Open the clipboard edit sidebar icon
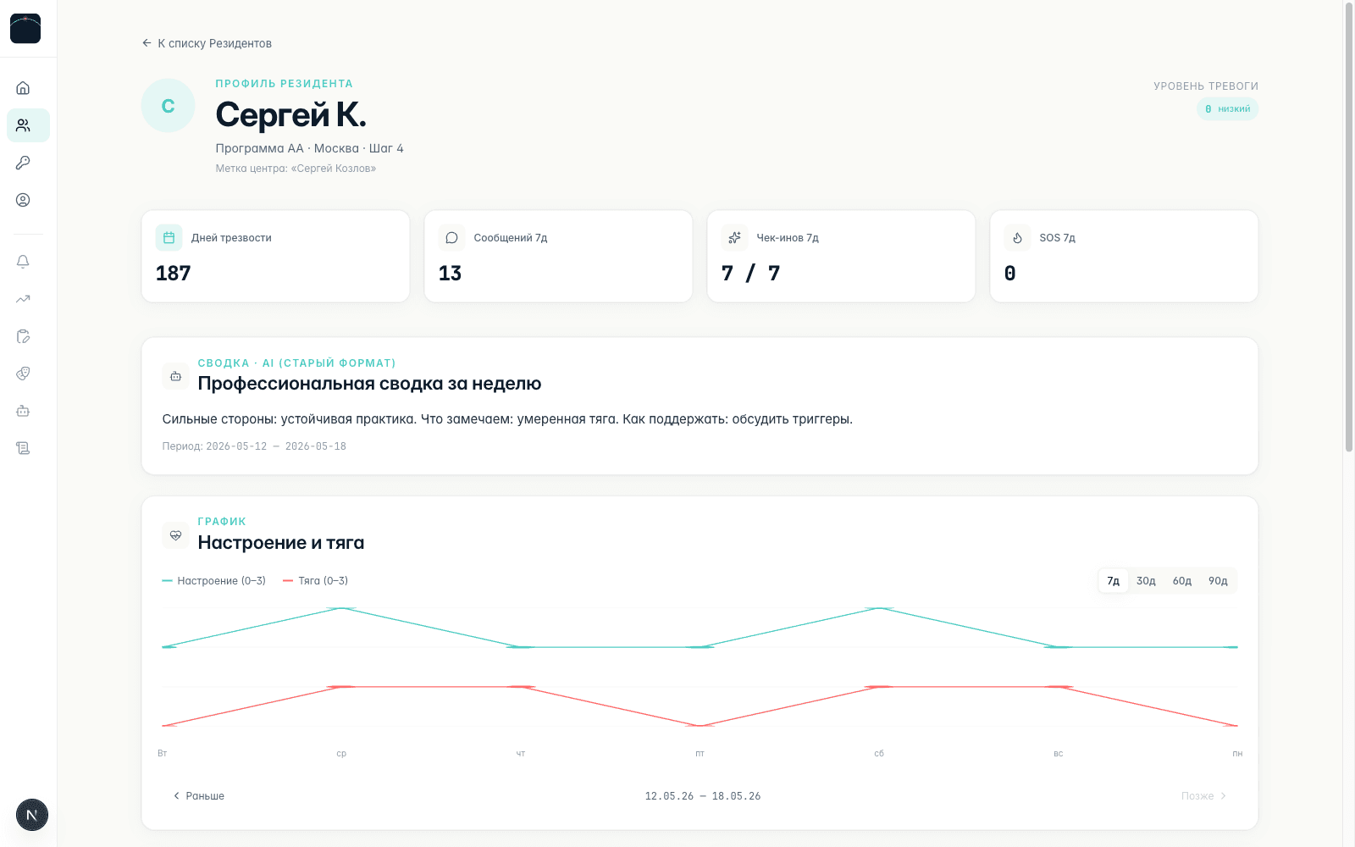Viewport: 1355px width, 847px height. tap(23, 336)
